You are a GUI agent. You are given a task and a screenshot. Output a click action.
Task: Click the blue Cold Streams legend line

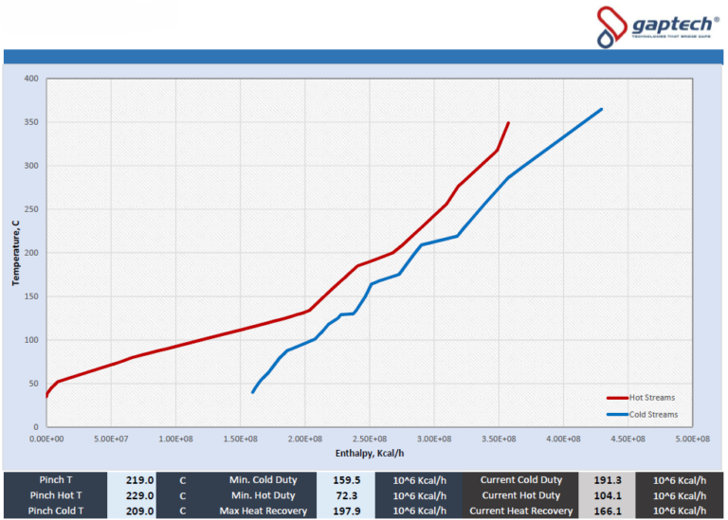tap(620, 414)
